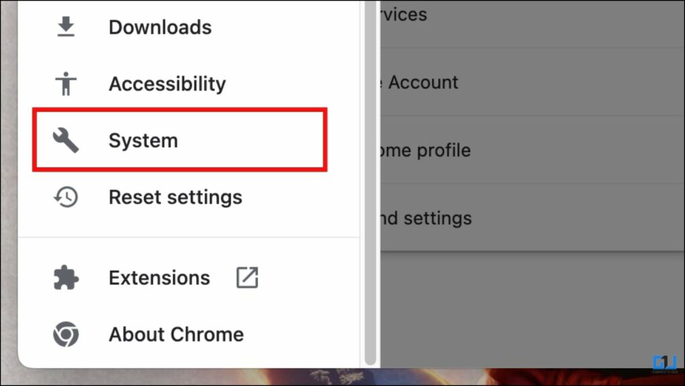The image size is (685, 386).
Task: Open the Extensions page
Action: point(159,276)
